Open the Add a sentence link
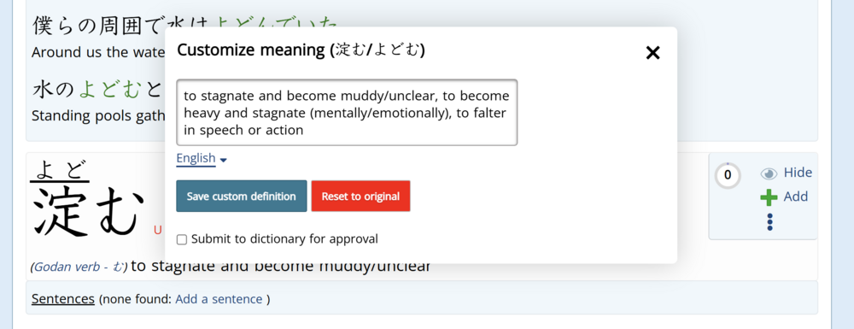Screen dimensions: 854x329 click(219, 299)
